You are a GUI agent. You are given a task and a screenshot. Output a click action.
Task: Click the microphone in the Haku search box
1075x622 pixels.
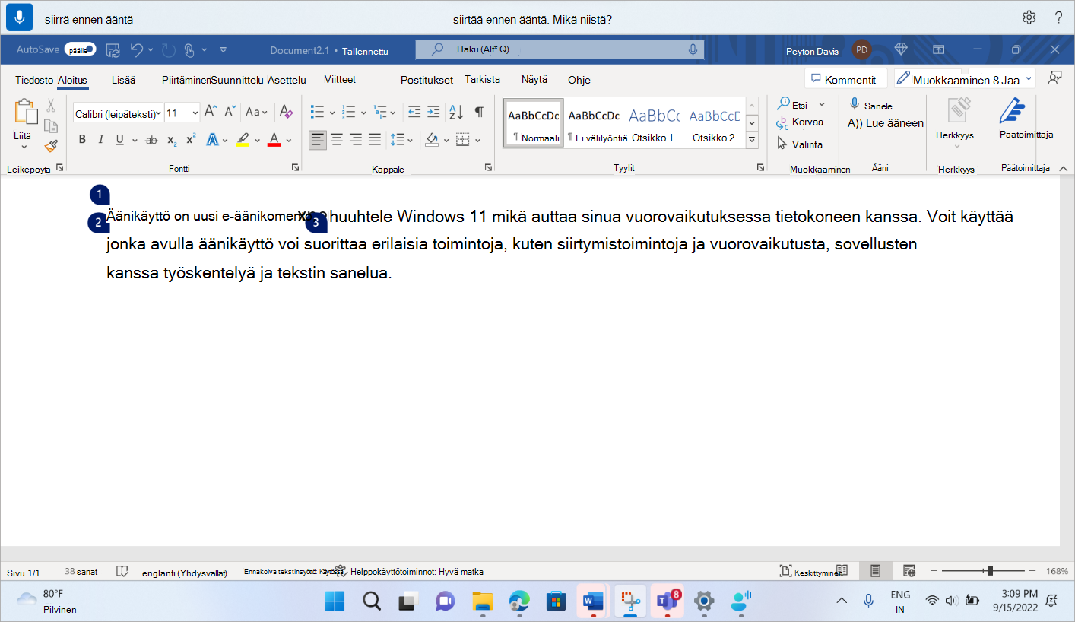click(693, 49)
